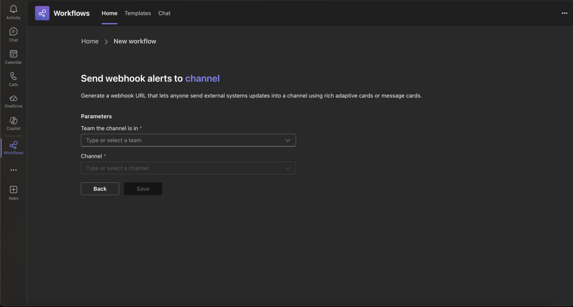The image size is (573, 307).
Task: Click the channel link in the title
Action: tap(202, 78)
